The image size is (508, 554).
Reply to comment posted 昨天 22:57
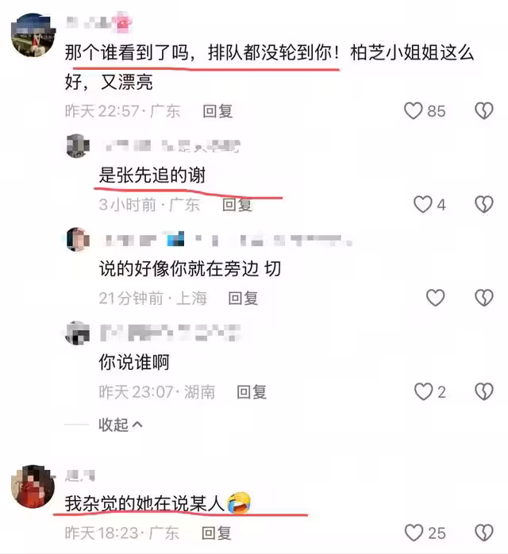point(217,111)
